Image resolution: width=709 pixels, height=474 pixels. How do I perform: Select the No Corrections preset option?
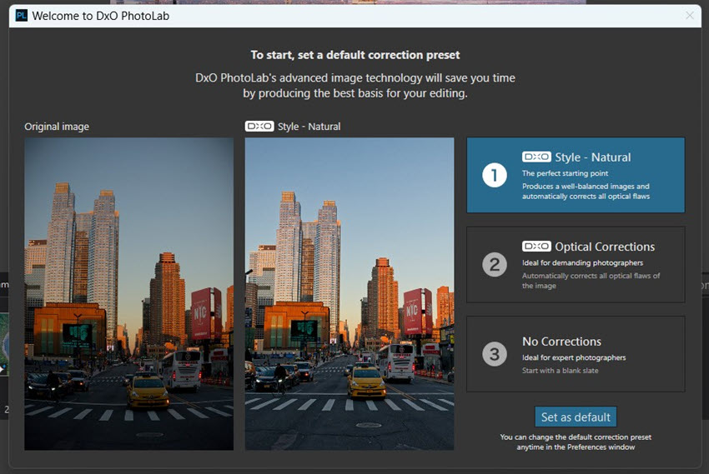pos(576,354)
